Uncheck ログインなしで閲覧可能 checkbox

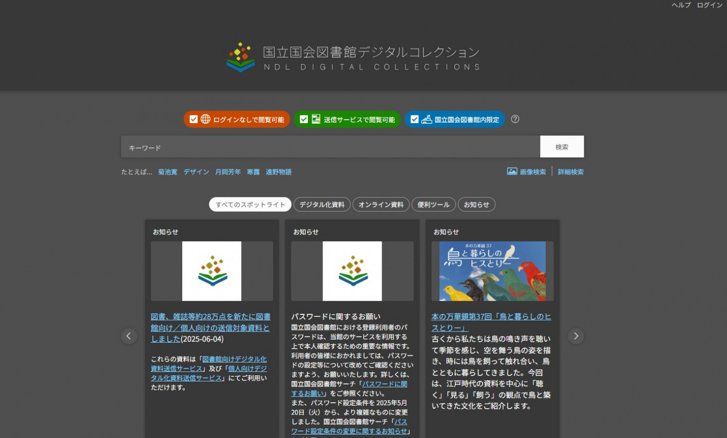pos(193,119)
